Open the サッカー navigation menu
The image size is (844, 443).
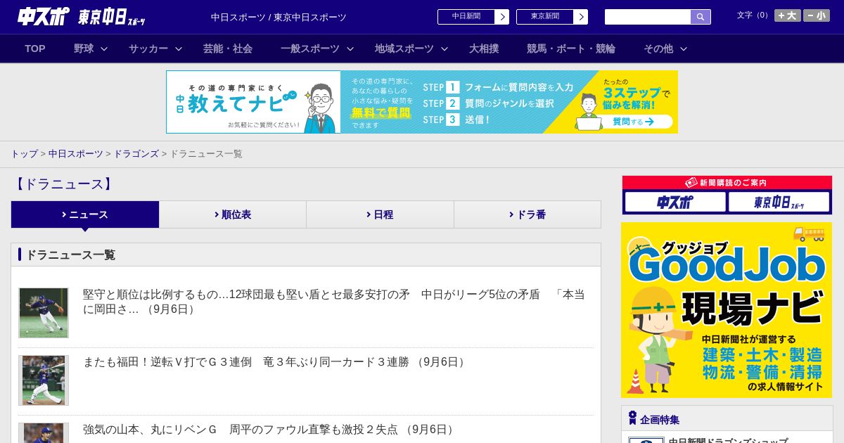click(148, 49)
